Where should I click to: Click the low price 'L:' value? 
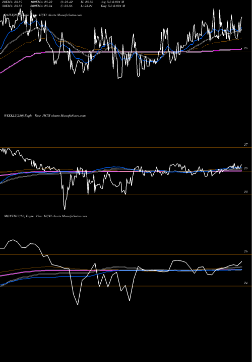(87, 6)
